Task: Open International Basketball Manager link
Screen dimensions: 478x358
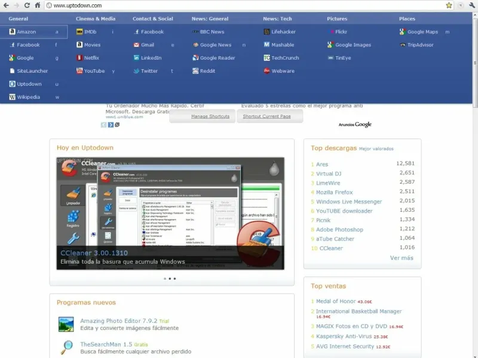Action: coord(359,311)
